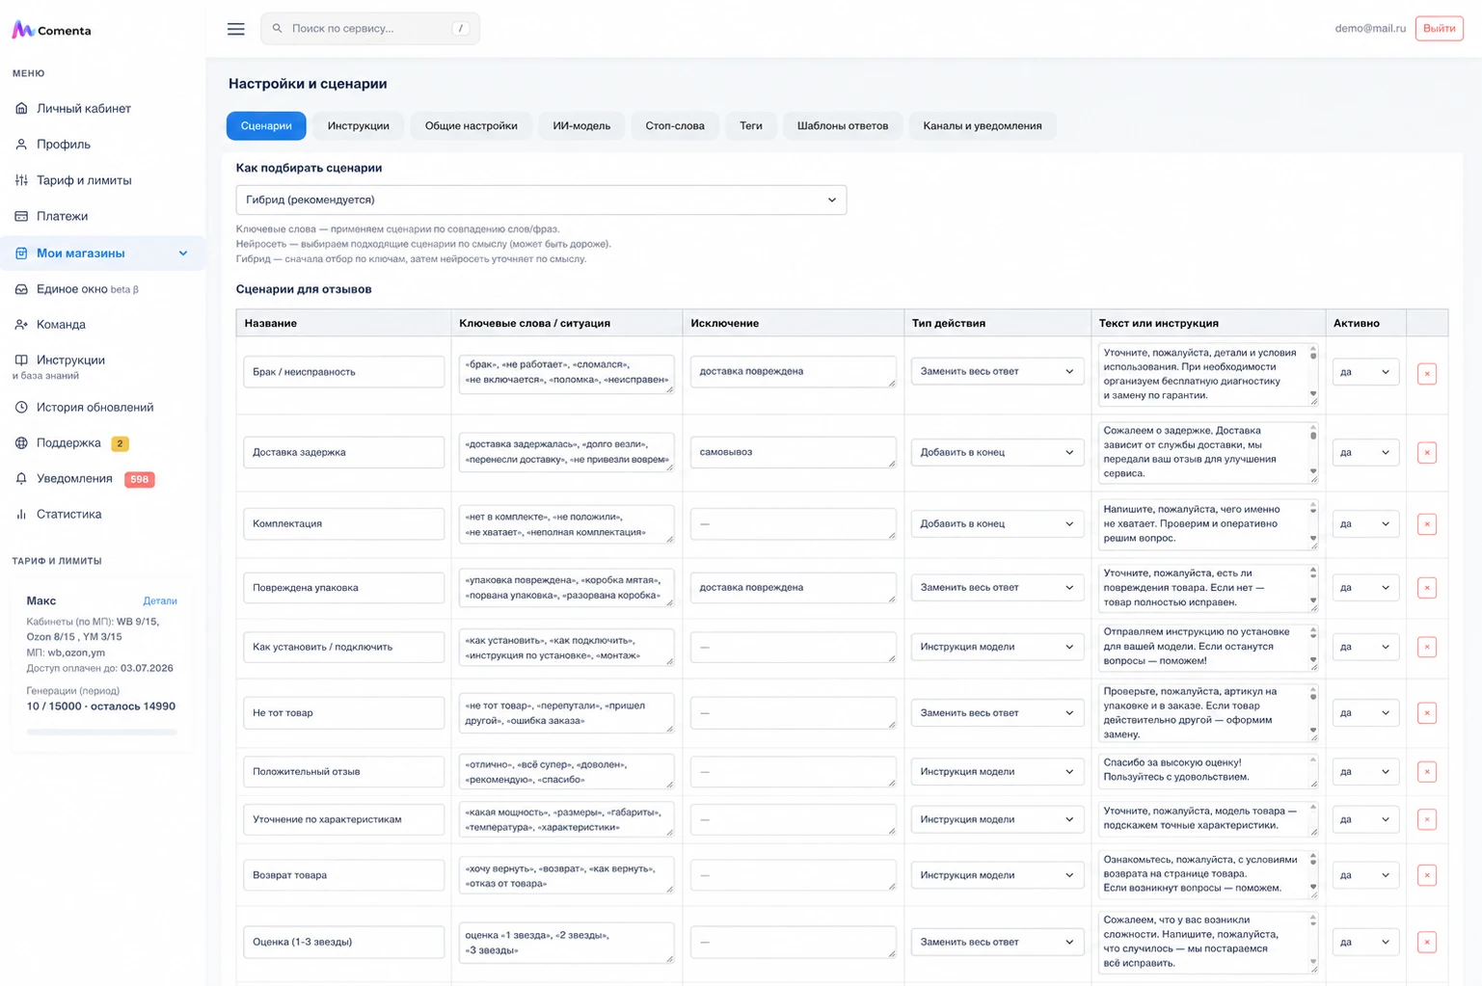The image size is (1482, 986).
Task: Expand Мои магазины sidebar chevron
Action: [183, 253]
